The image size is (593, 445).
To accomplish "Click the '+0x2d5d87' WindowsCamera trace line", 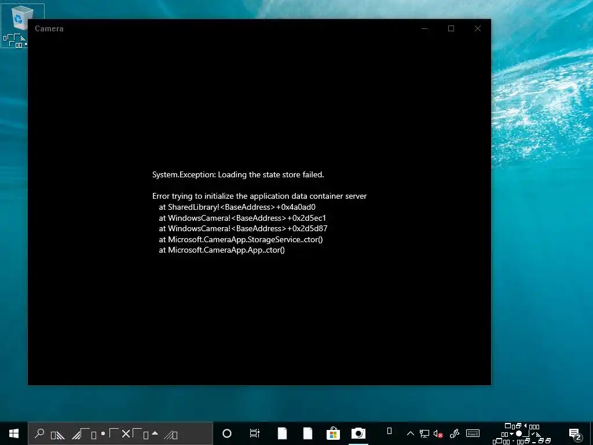I will [x=243, y=228].
